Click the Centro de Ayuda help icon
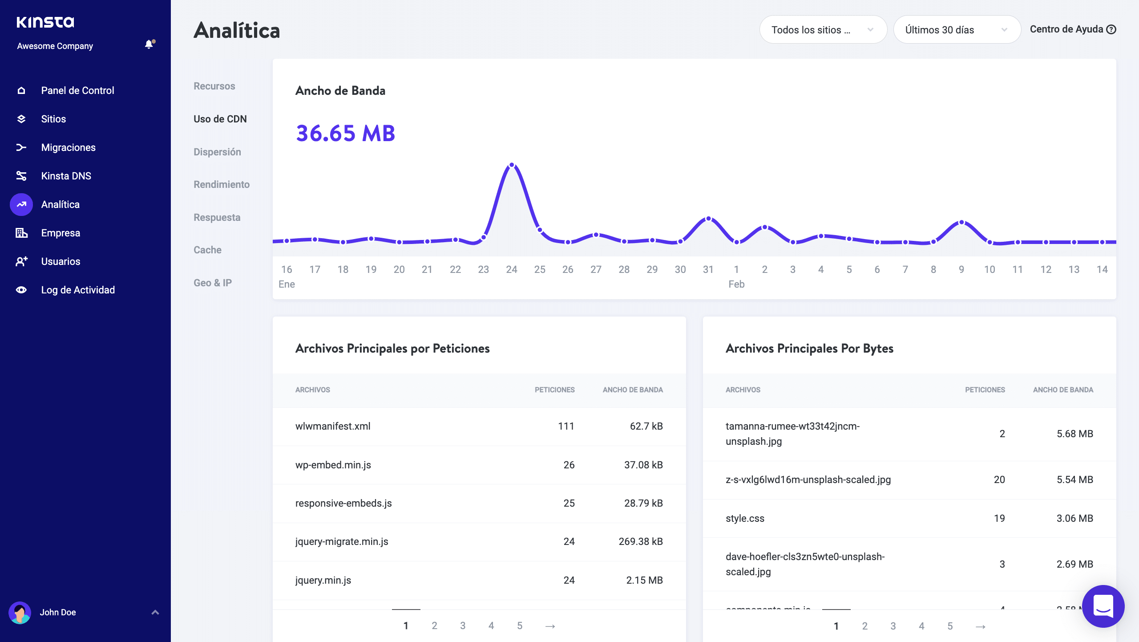The width and height of the screenshot is (1139, 642). pos(1111,29)
